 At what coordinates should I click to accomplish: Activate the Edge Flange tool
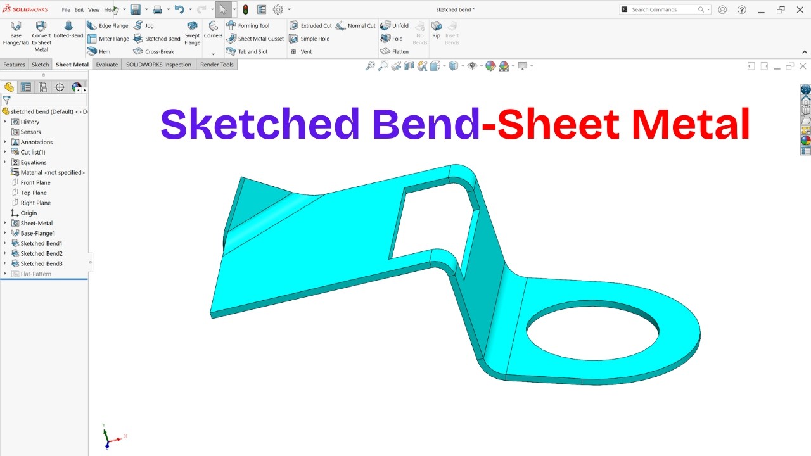pyautogui.click(x=107, y=26)
